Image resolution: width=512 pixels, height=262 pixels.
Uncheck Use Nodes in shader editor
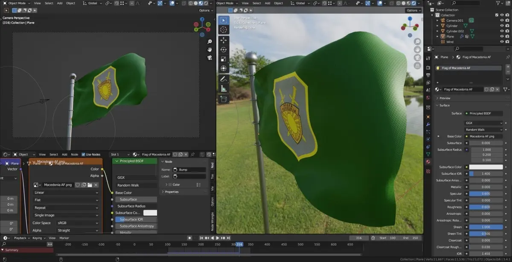tap(84, 154)
